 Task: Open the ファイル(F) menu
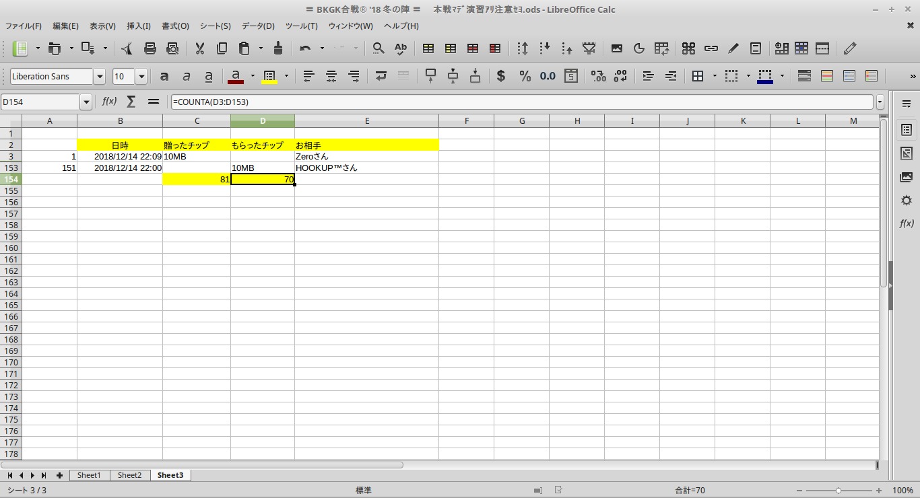point(24,26)
